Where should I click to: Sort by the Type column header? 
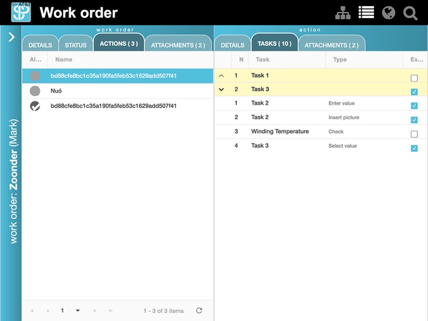click(x=340, y=59)
